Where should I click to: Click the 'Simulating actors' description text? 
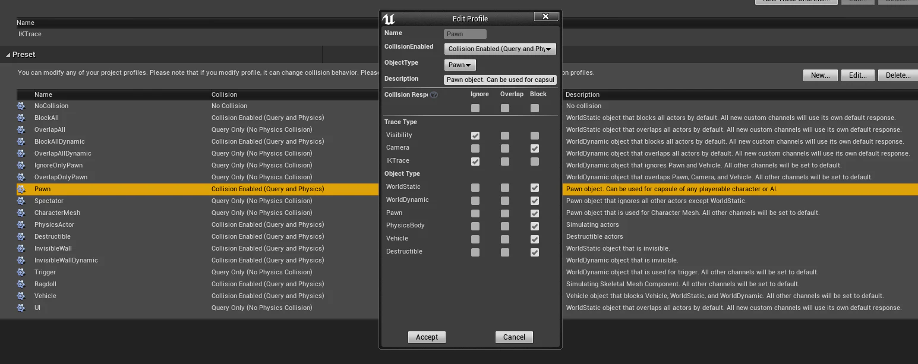592,224
